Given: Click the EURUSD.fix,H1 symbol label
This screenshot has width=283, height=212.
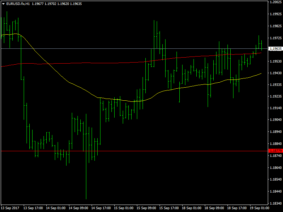Looking at the screenshot, I should tap(18, 4).
